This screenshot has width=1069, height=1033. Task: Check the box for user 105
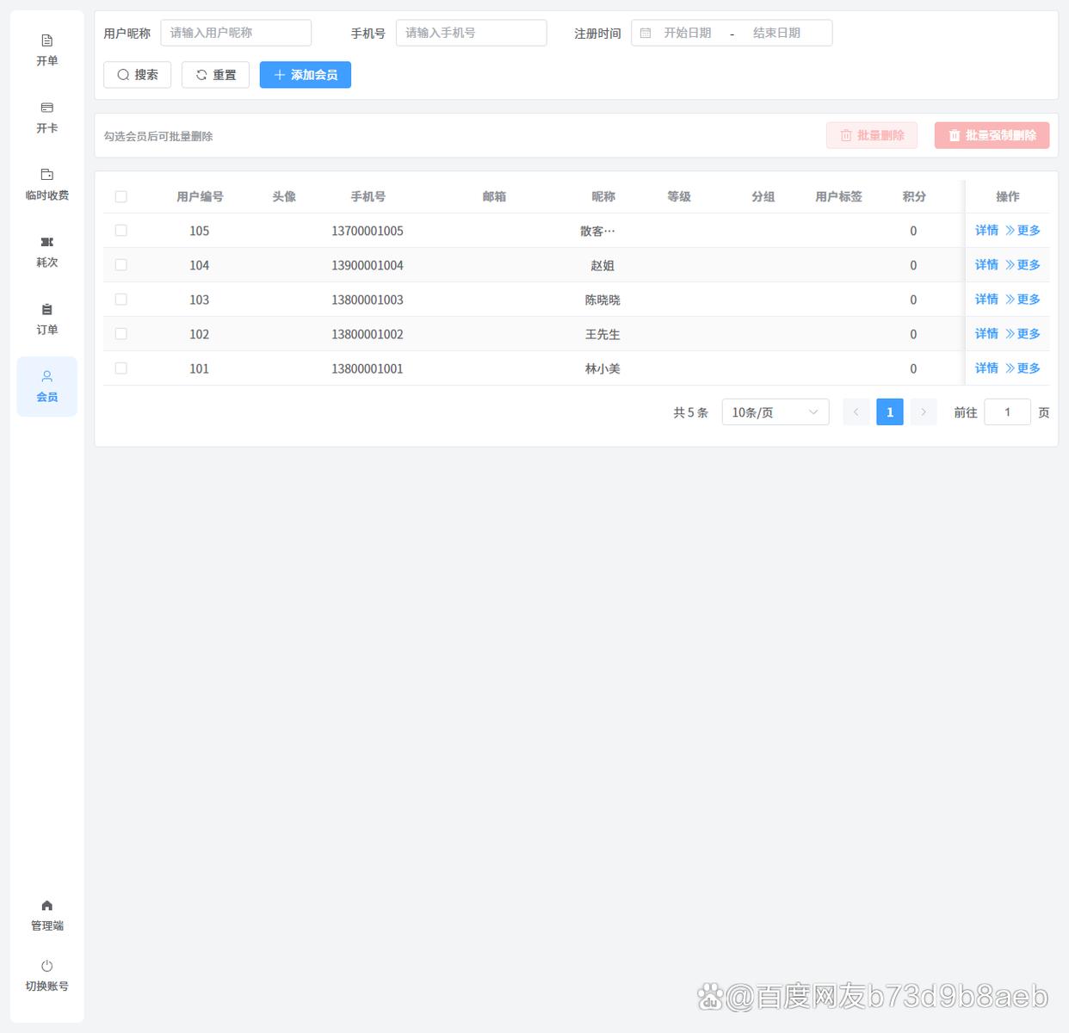pyautogui.click(x=120, y=231)
